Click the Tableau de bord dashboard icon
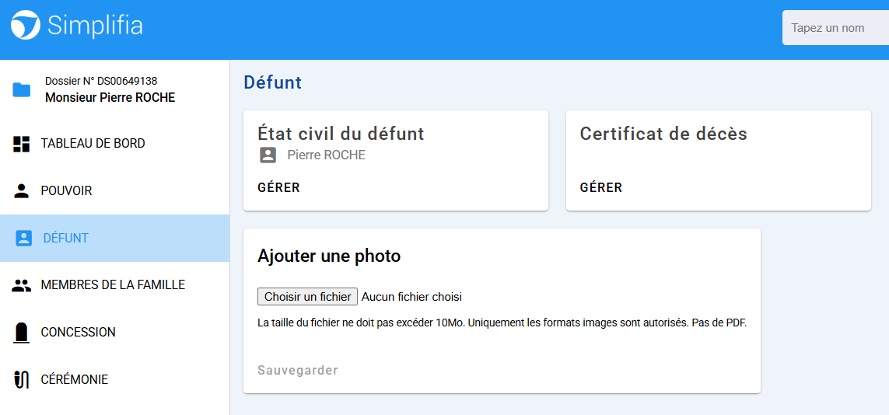The image size is (889, 415). coord(22,144)
